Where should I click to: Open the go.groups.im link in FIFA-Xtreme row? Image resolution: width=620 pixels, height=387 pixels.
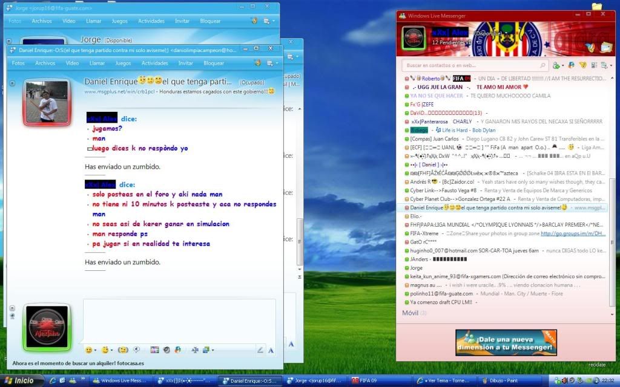[x=573, y=233]
